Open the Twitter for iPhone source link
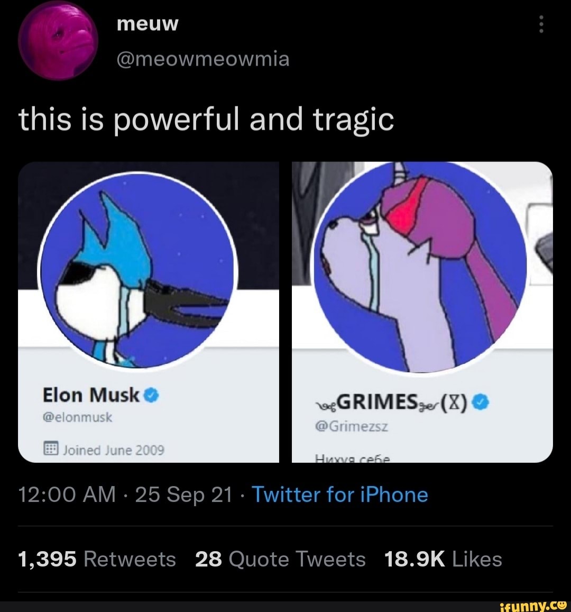 pyautogui.click(x=340, y=495)
